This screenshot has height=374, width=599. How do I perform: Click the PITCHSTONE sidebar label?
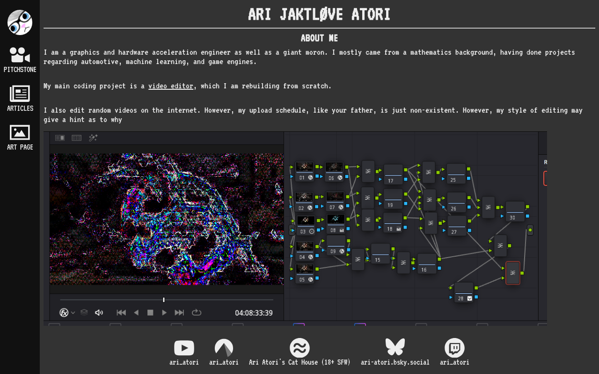pyautogui.click(x=20, y=70)
